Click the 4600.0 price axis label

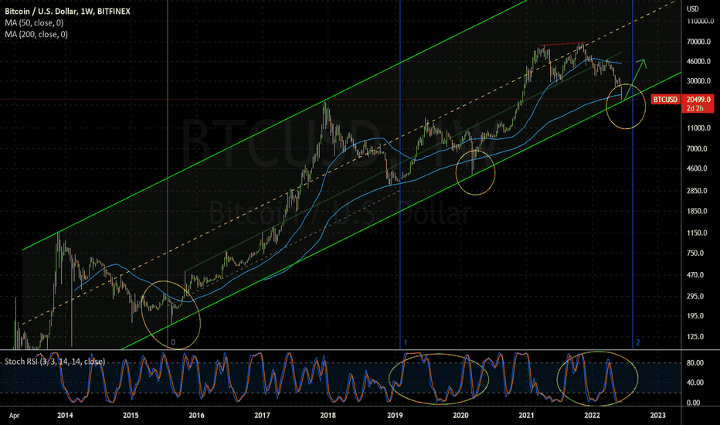697,168
